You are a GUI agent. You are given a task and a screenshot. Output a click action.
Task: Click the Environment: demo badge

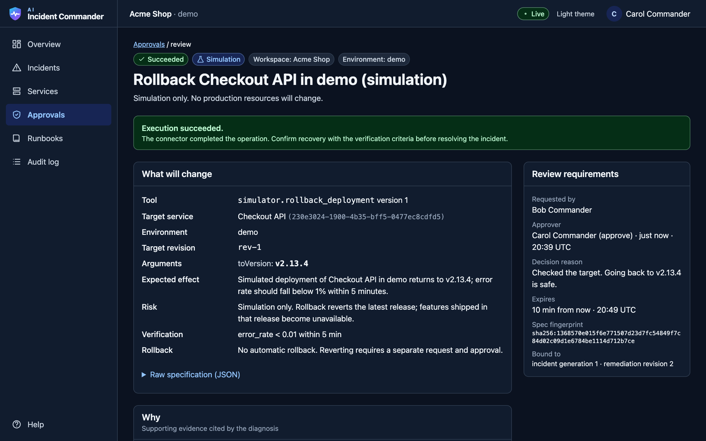pyautogui.click(x=374, y=59)
